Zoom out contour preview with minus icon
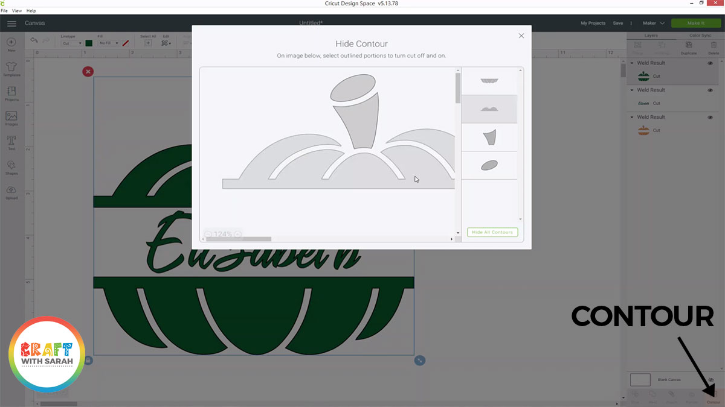Viewport: 725px width, 407px height. [208, 234]
